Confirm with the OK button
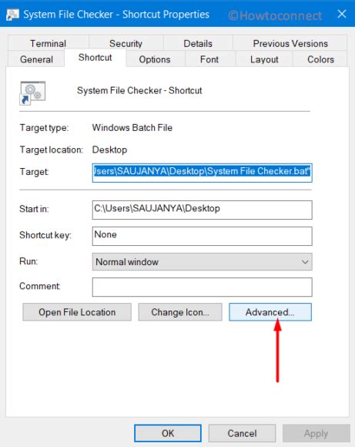 pos(168,433)
